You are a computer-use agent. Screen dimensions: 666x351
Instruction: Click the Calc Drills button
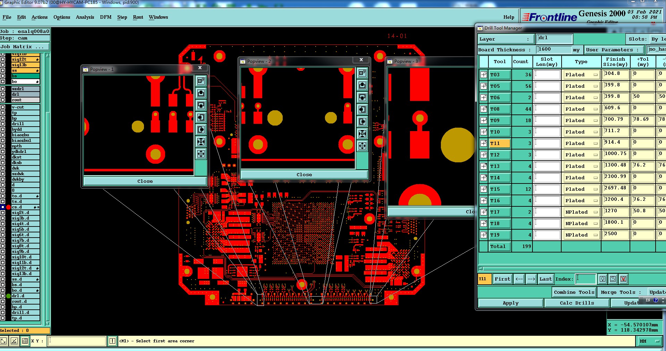click(577, 303)
